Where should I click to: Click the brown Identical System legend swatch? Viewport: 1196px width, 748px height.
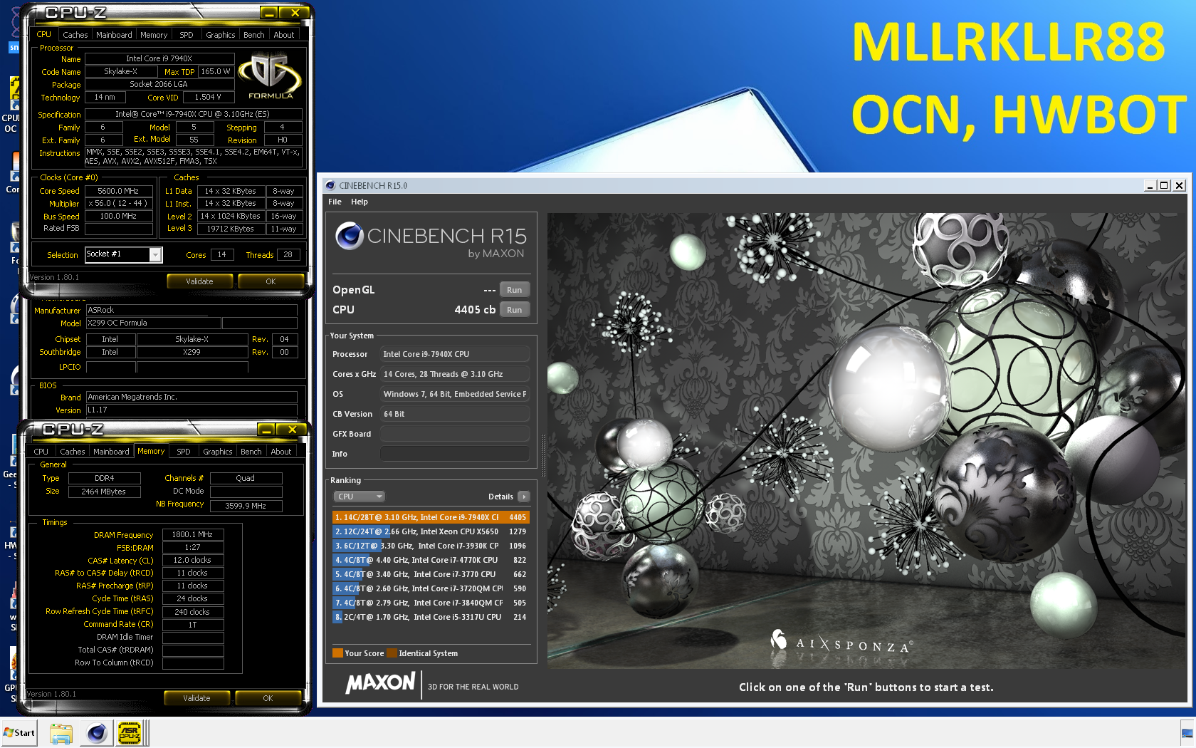[x=392, y=653]
